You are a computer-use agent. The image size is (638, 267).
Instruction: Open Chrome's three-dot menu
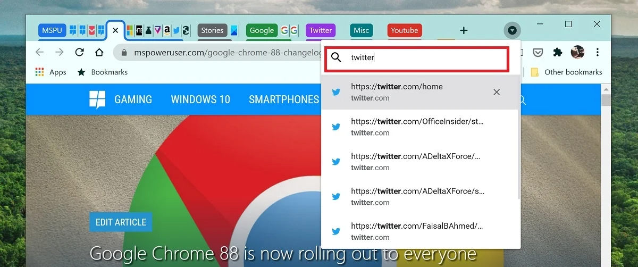598,52
